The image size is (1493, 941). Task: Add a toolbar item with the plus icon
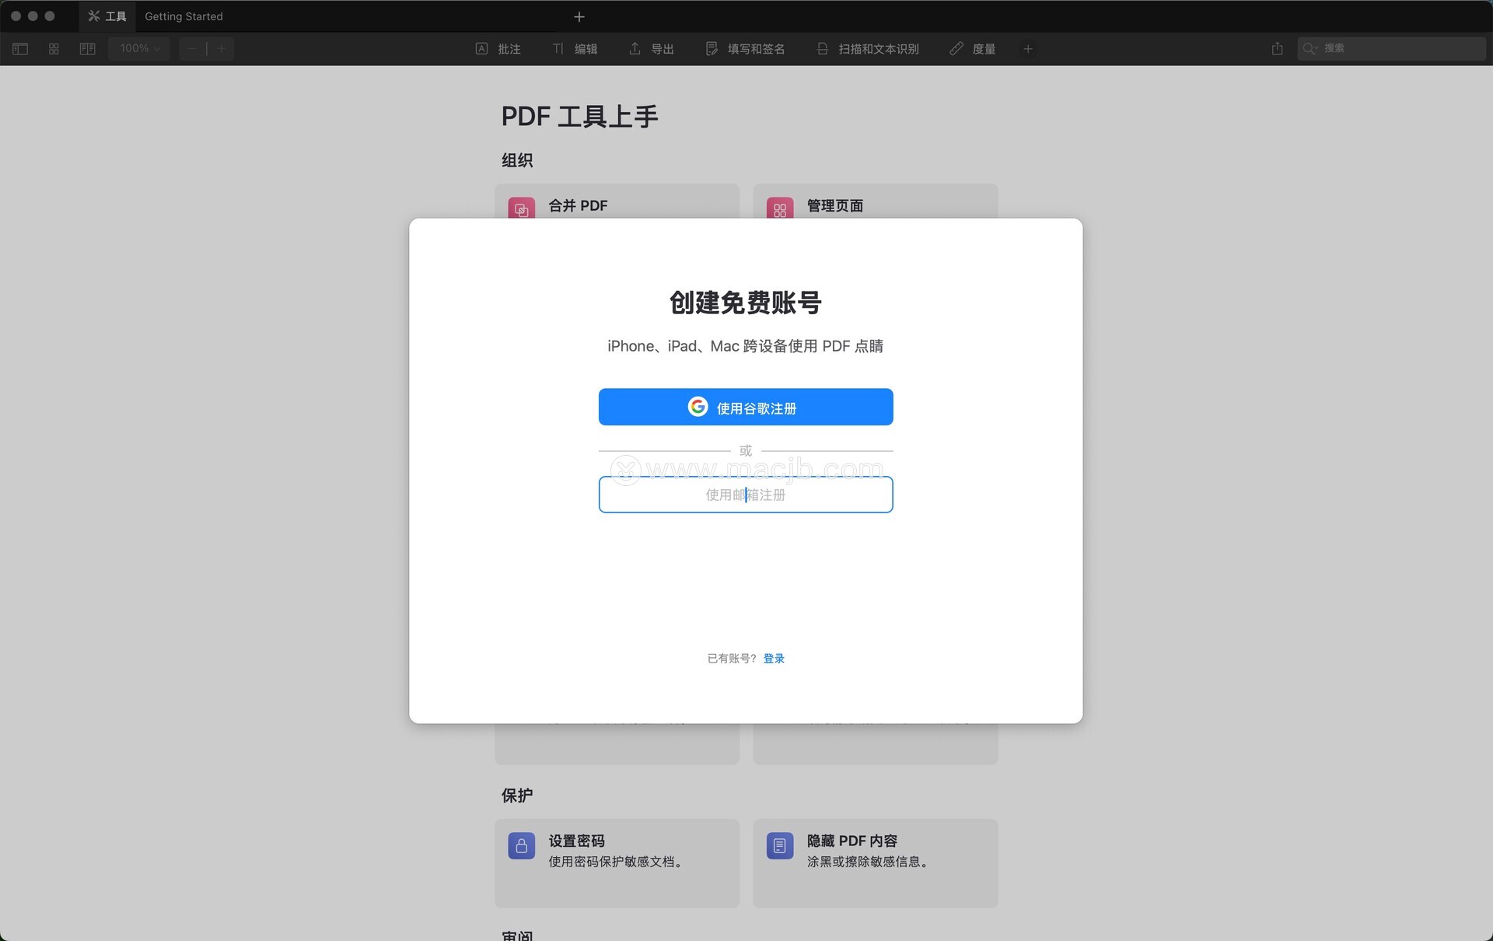(x=1028, y=49)
